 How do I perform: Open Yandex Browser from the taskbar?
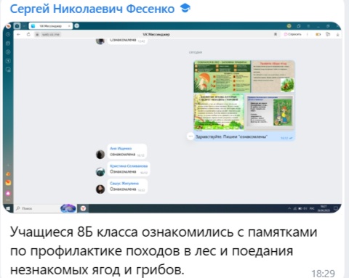click(x=83, y=208)
